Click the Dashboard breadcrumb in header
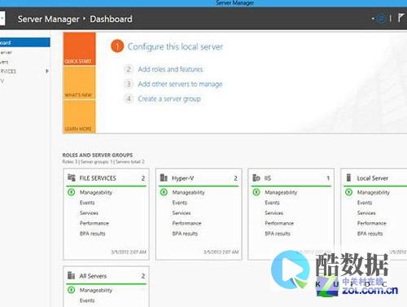This screenshot has width=407, height=307. coord(111,19)
